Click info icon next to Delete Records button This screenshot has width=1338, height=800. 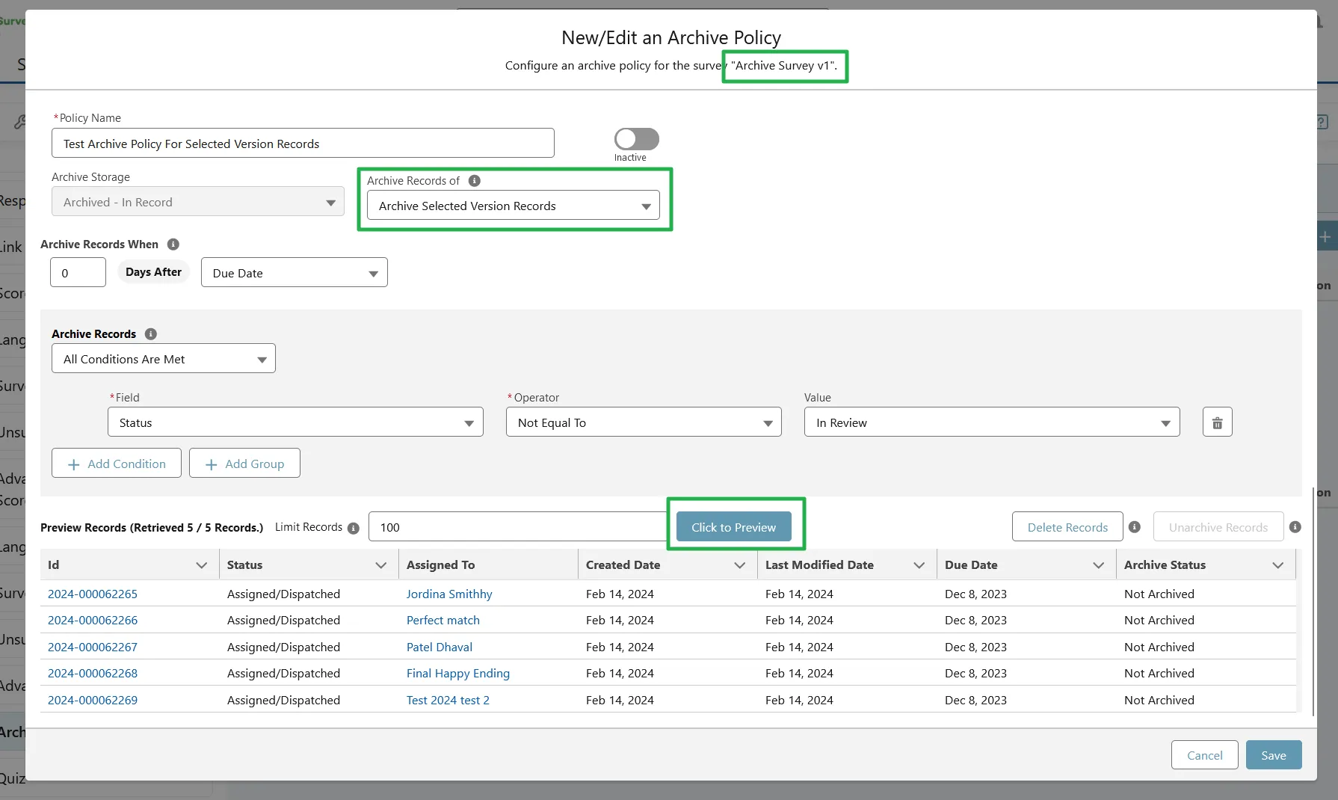pyautogui.click(x=1134, y=527)
